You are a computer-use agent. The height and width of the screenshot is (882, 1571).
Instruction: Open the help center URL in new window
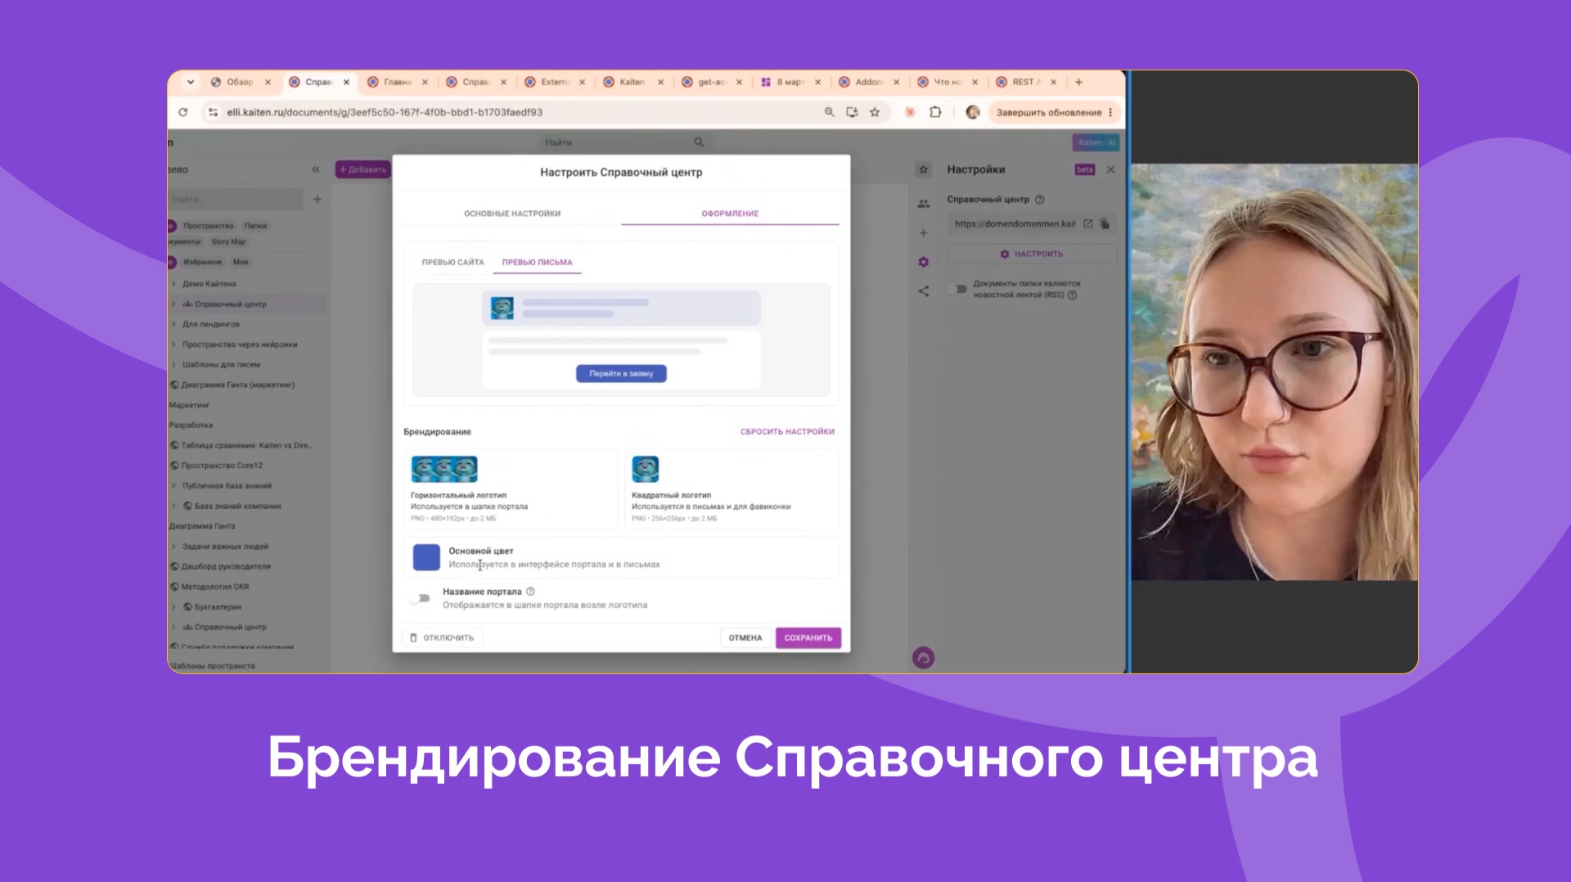[x=1087, y=223]
